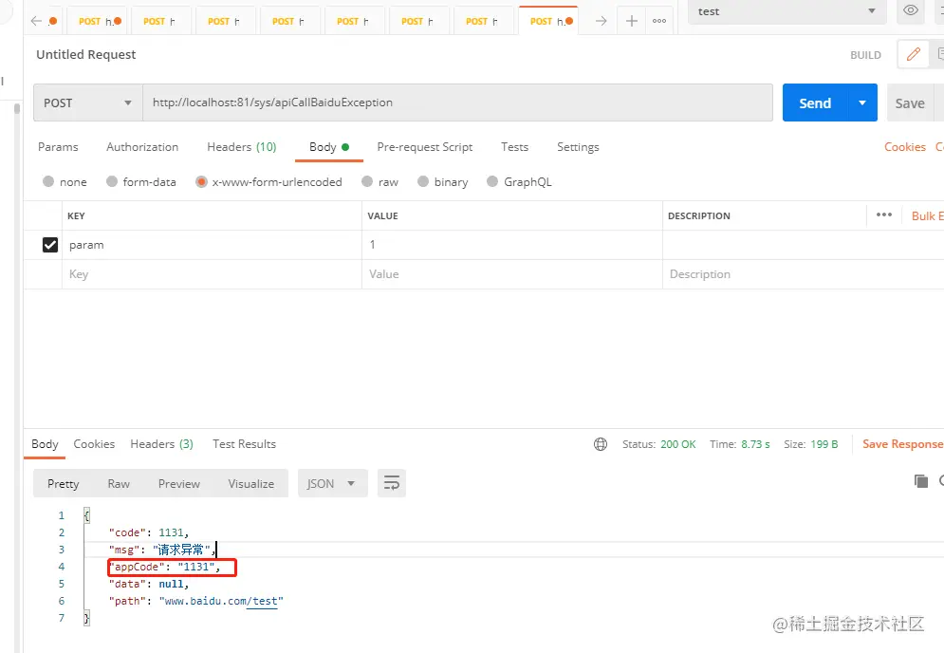Image resolution: width=944 pixels, height=653 pixels.
Task: Select the none body type
Action: (x=65, y=182)
